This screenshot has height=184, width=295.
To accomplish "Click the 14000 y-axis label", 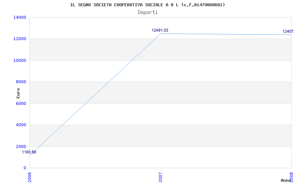I will [x=20, y=17].
